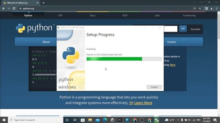The image size is (220, 123).
Task: Open Microsoft Store from the taskbar
Action: point(82,120)
